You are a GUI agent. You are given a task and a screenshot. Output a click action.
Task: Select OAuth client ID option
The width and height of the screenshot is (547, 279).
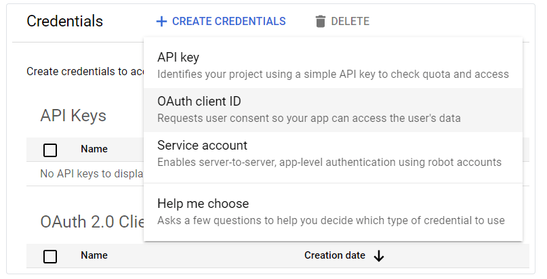333,110
